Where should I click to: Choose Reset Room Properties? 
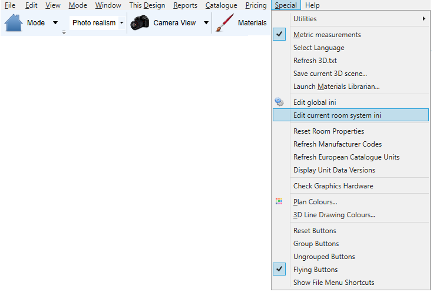(329, 131)
